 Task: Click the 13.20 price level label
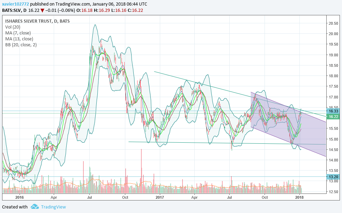point(333,177)
